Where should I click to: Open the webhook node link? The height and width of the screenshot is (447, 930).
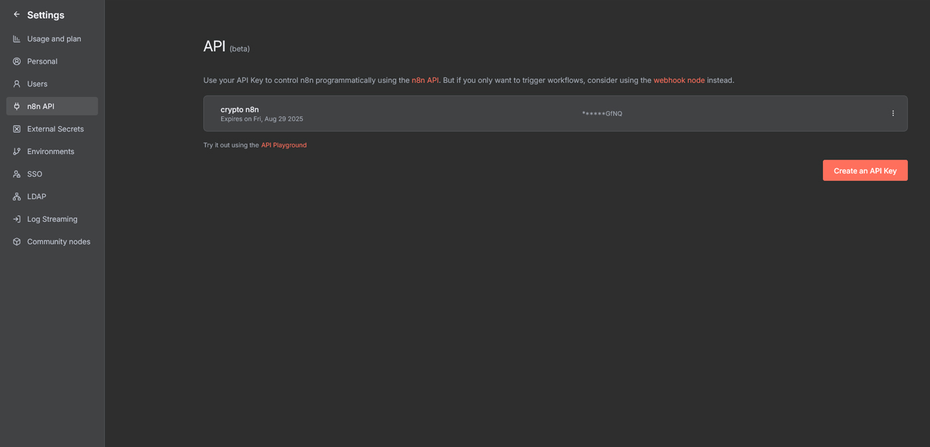pyautogui.click(x=678, y=80)
